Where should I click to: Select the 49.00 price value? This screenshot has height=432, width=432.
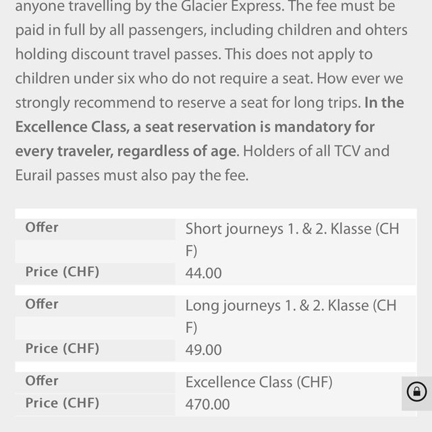pyautogui.click(x=204, y=350)
